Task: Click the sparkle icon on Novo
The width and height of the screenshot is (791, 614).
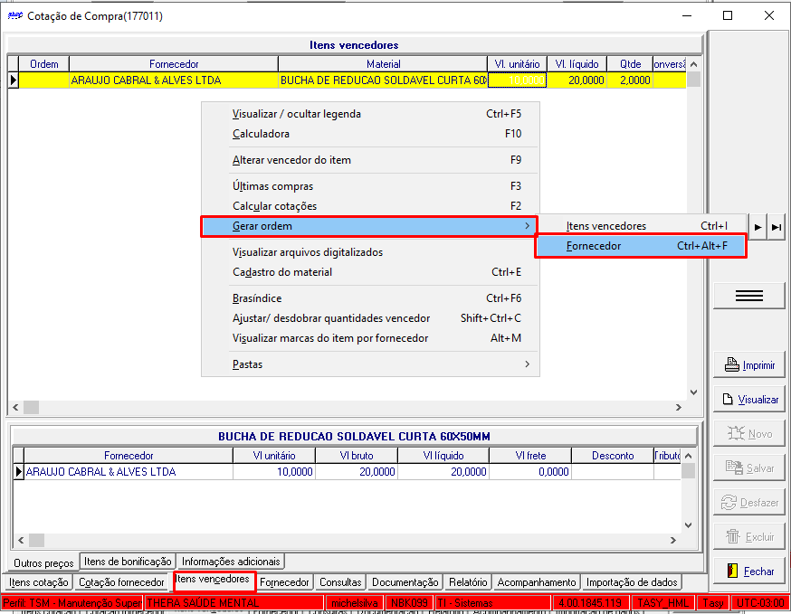Action: 736,433
